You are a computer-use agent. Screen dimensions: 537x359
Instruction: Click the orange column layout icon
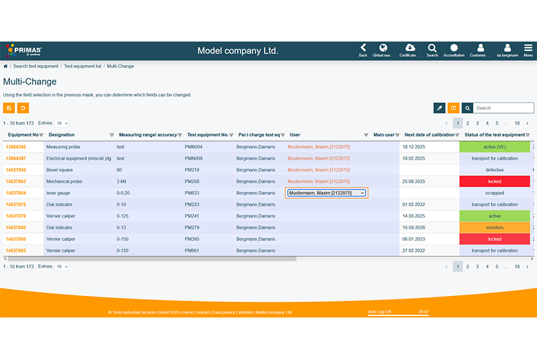click(453, 108)
